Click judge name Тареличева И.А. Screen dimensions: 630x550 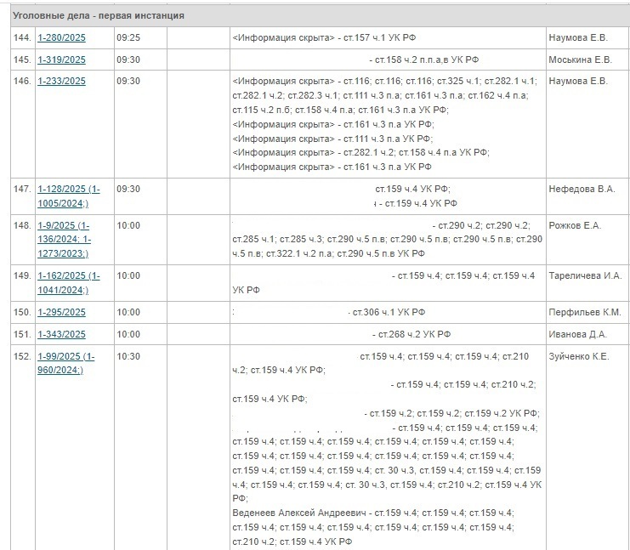[585, 276]
